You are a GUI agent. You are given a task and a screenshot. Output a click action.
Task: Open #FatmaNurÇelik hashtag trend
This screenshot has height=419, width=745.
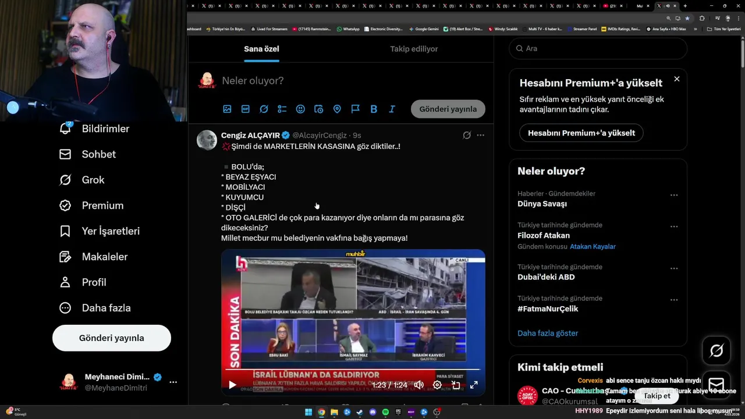pyautogui.click(x=548, y=308)
